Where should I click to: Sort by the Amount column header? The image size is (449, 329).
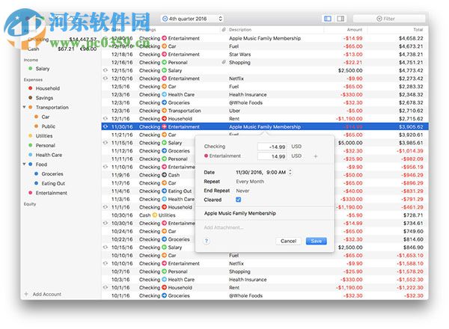click(355, 30)
